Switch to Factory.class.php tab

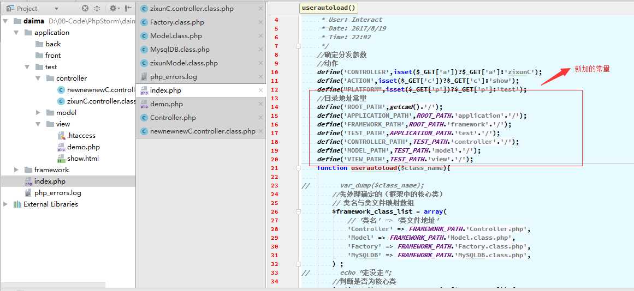[177, 22]
